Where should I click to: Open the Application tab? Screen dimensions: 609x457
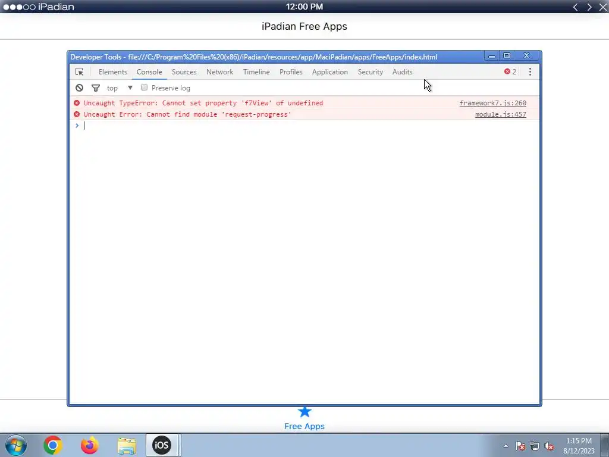(x=329, y=72)
